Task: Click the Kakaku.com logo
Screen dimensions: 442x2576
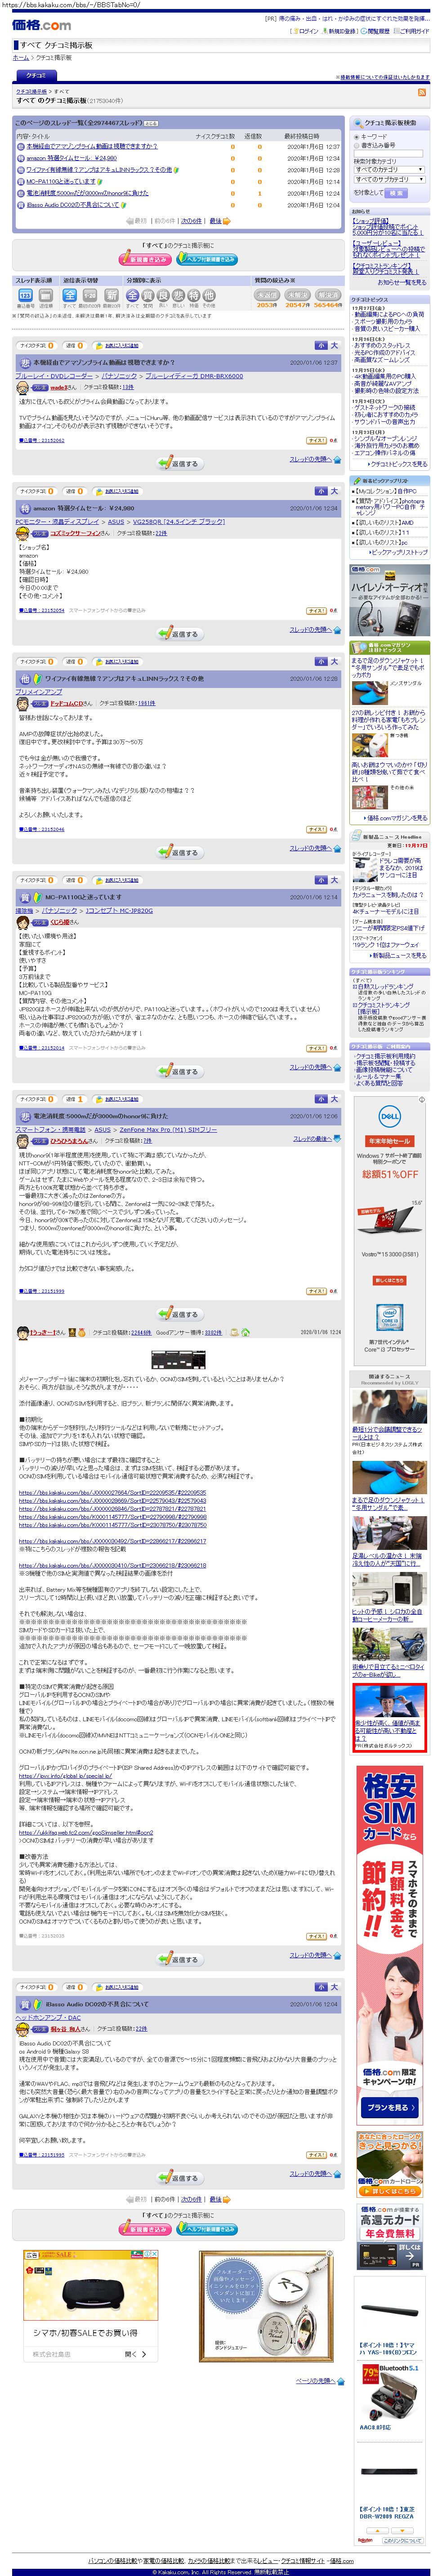Action: pos(42,25)
